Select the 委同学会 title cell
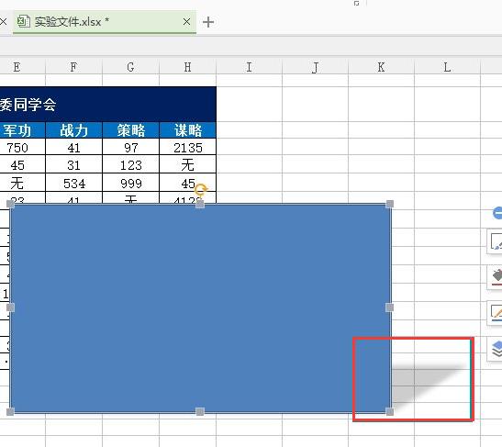Viewport: 502px width, 447px height. coord(108,105)
